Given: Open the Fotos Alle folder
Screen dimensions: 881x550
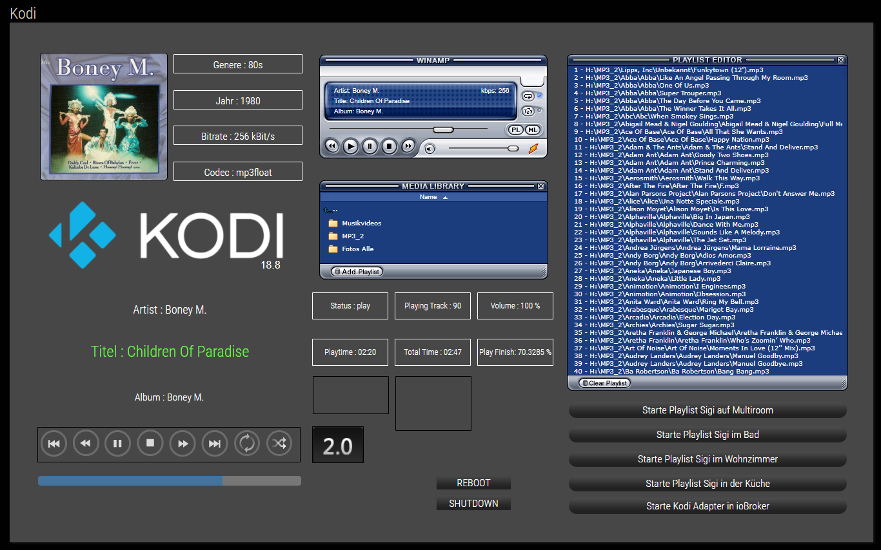Looking at the screenshot, I should point(351,249).
